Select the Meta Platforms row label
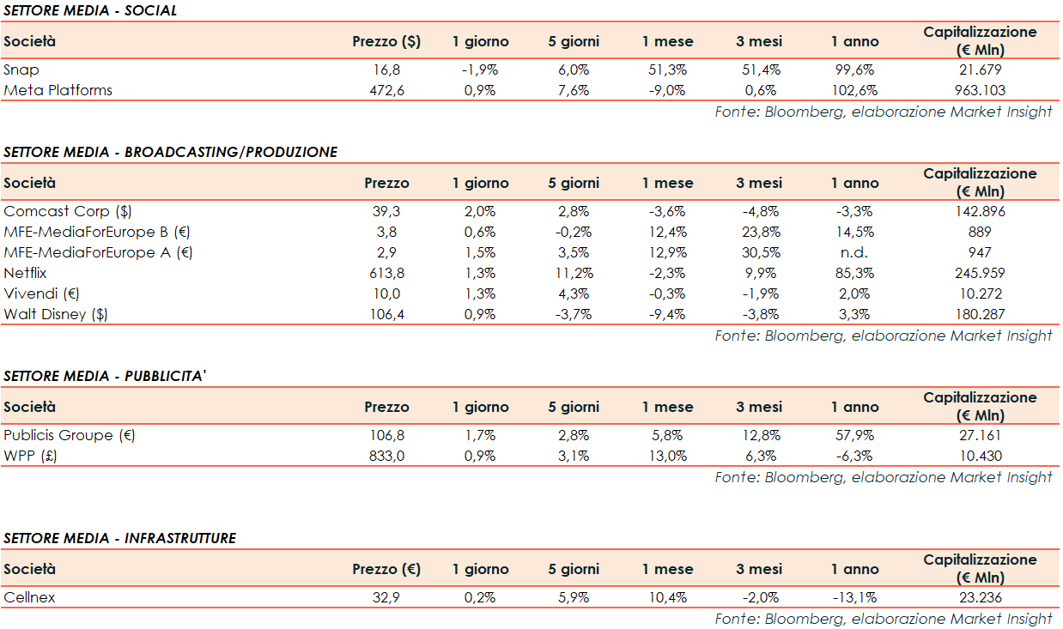This screenshot has width=1063, height=629. [58, 90]
